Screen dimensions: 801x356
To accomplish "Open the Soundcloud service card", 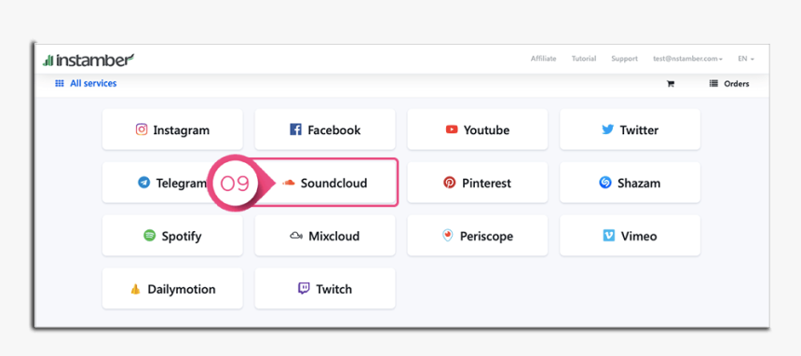I will 325,183.
